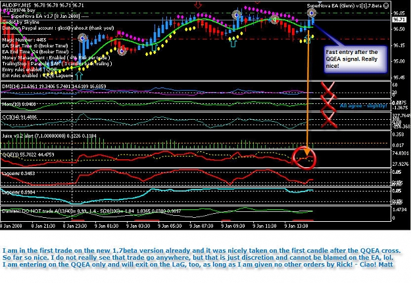Viewport: 411px width, 283px height.
Task: Click the 9 Jan 03:30 time label
Action: tap(138, 226)
